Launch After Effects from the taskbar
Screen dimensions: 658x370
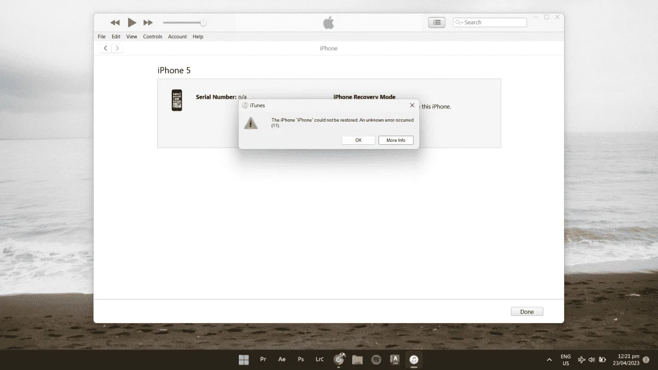click(x=282, y=359)
